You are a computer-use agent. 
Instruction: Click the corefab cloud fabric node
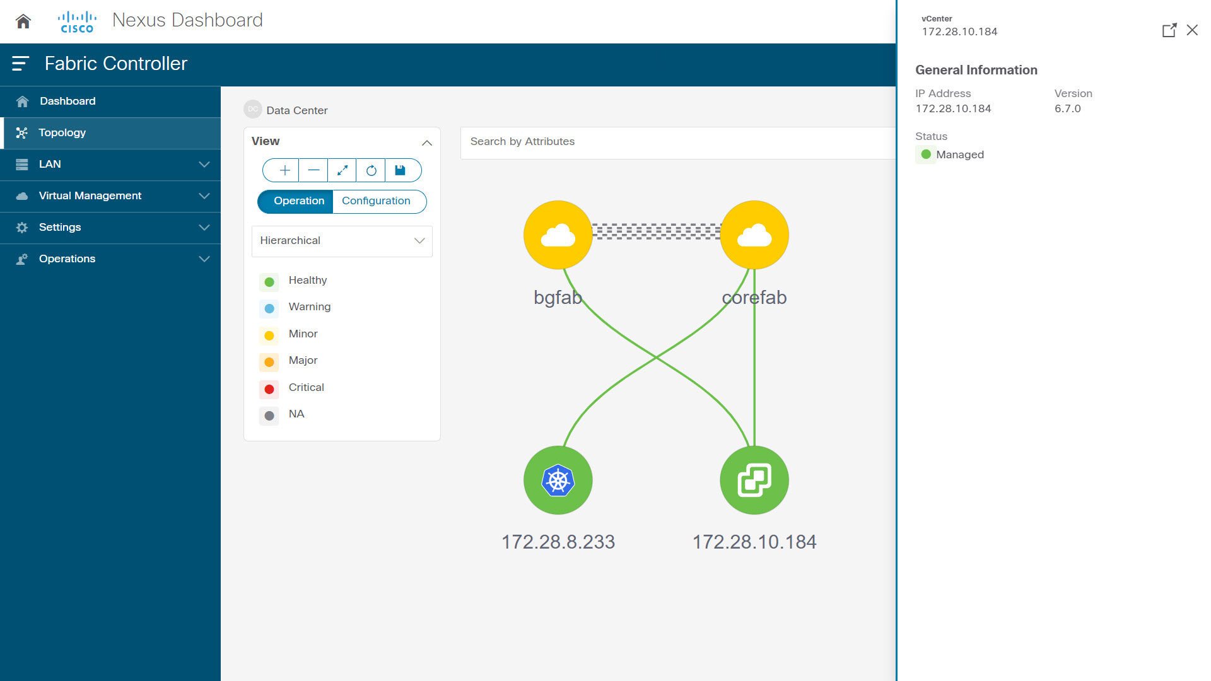point(752,235)
